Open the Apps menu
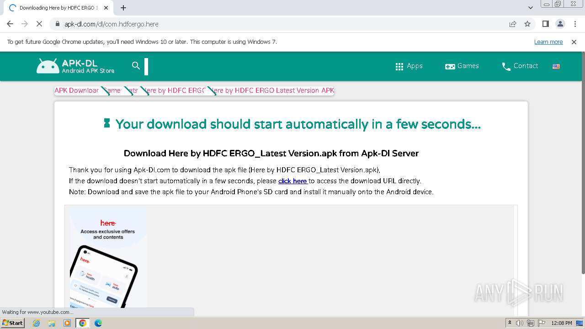Screen dimensions: 585x329 coord(409,66)
